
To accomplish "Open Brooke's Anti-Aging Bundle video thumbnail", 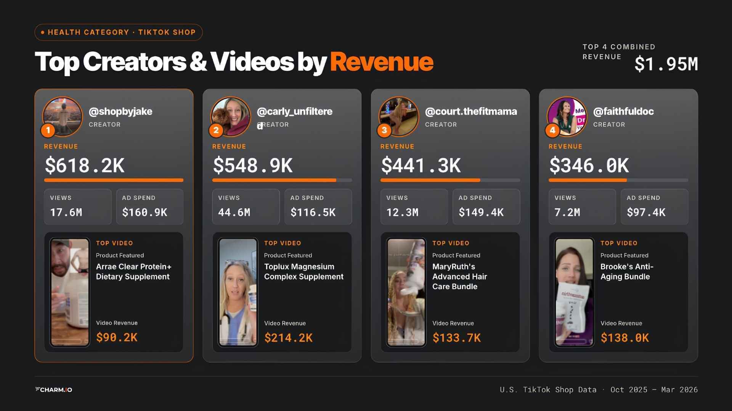I will point(574,292).
